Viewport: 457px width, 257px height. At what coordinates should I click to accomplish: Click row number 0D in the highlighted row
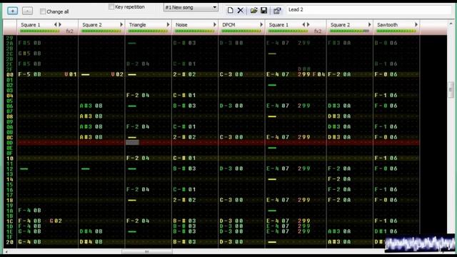(9, 143)
